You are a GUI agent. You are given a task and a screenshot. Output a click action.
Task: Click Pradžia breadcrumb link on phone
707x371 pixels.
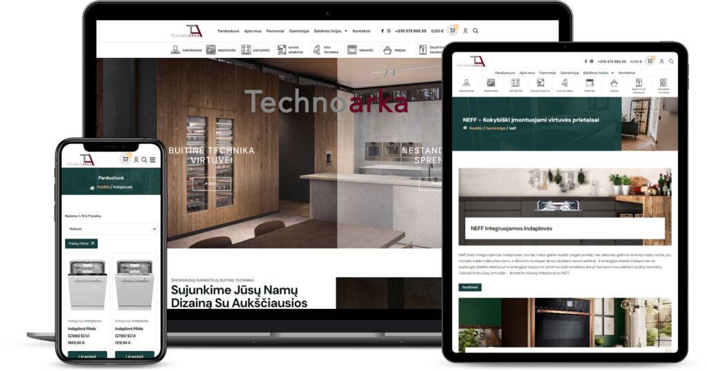[104, 188]
